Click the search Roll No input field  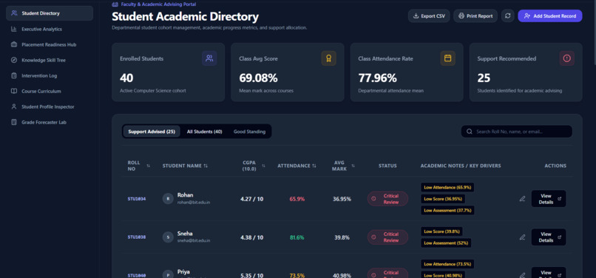(517, 132)
